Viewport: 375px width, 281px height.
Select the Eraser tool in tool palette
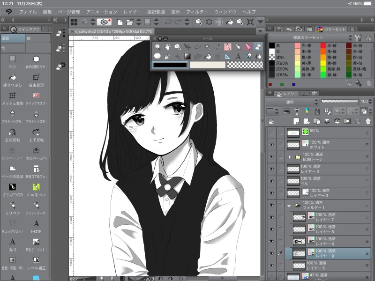[x=259, y=47]
